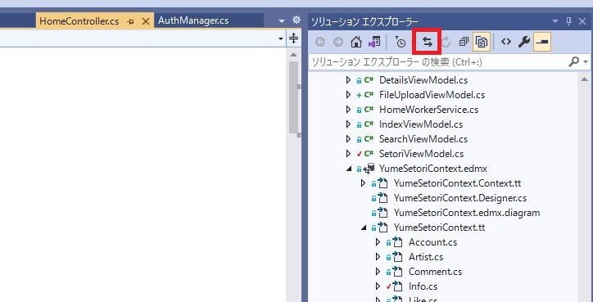
Task: Open the Pending Changes filter clock icon
Action: point(401,42)
